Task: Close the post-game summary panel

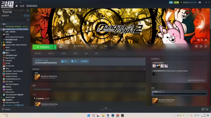Action: 144,69
